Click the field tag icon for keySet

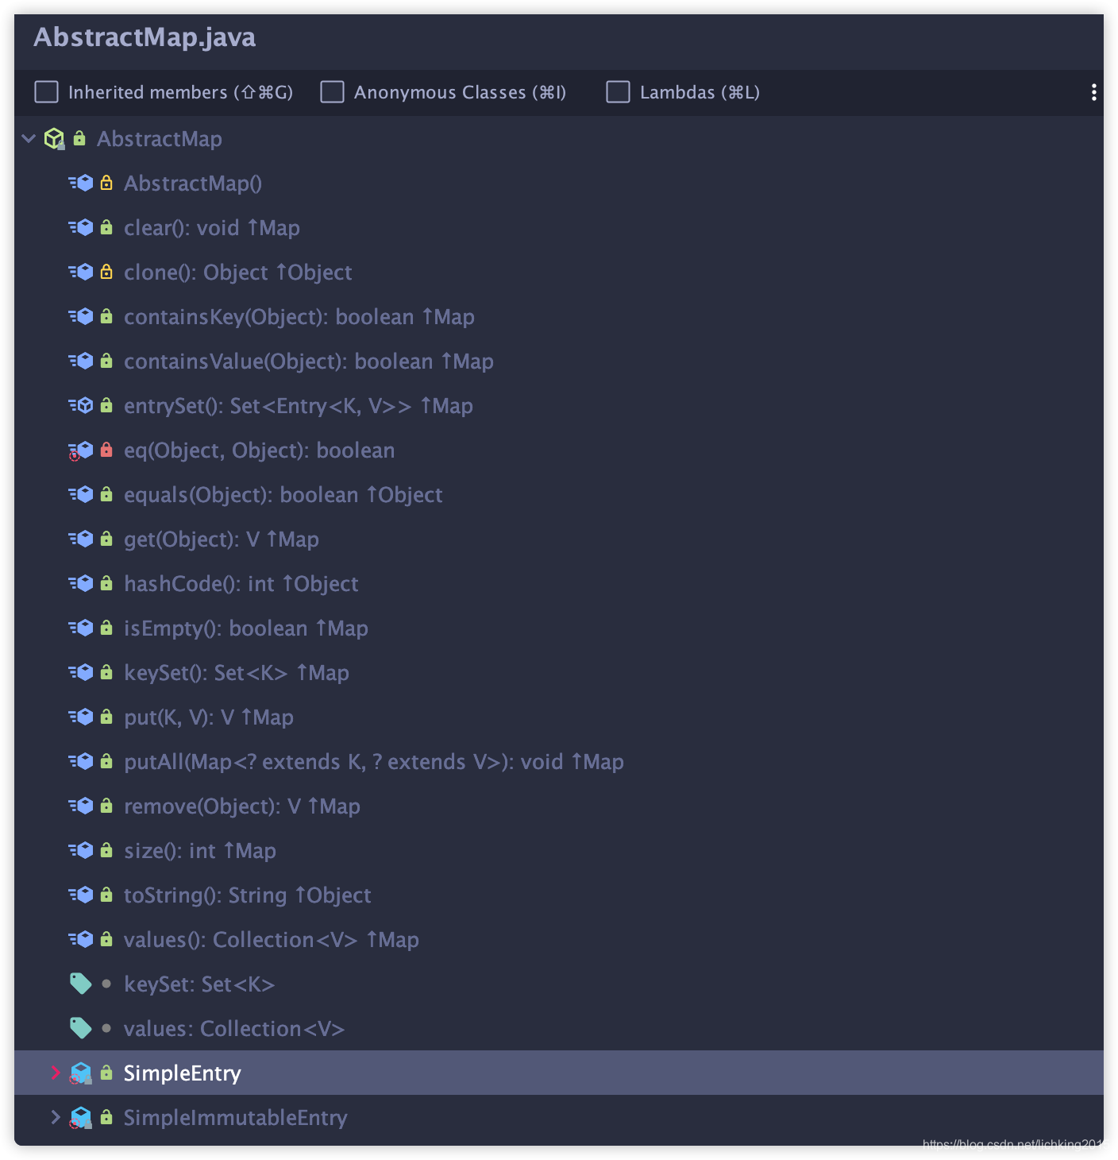(81, 984)
